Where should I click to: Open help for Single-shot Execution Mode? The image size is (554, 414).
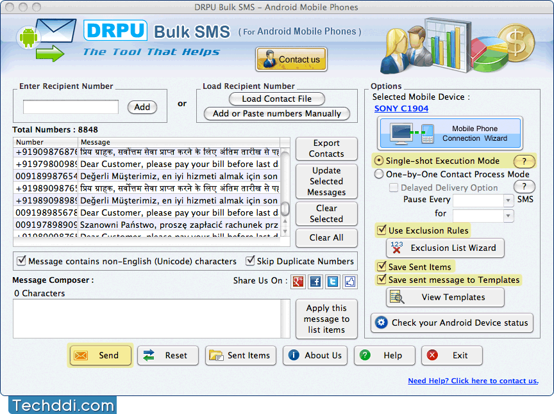pos(525,161)
